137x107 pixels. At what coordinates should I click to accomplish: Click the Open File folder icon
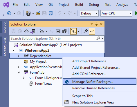coord(38,13)
